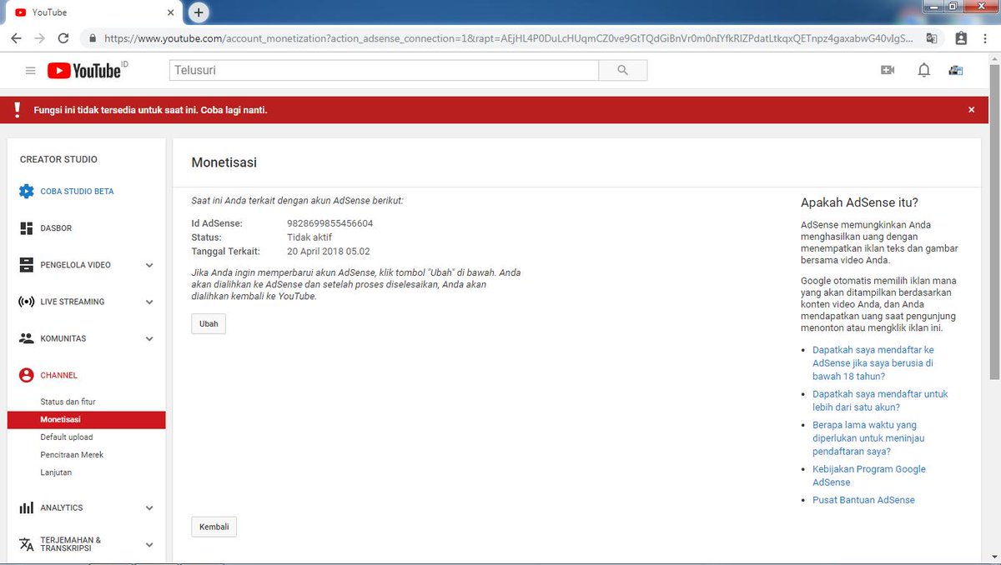This screenshot has width=1001, height=565.
Task: Dismiss the red error banner
Action: (x=971, y=109)
